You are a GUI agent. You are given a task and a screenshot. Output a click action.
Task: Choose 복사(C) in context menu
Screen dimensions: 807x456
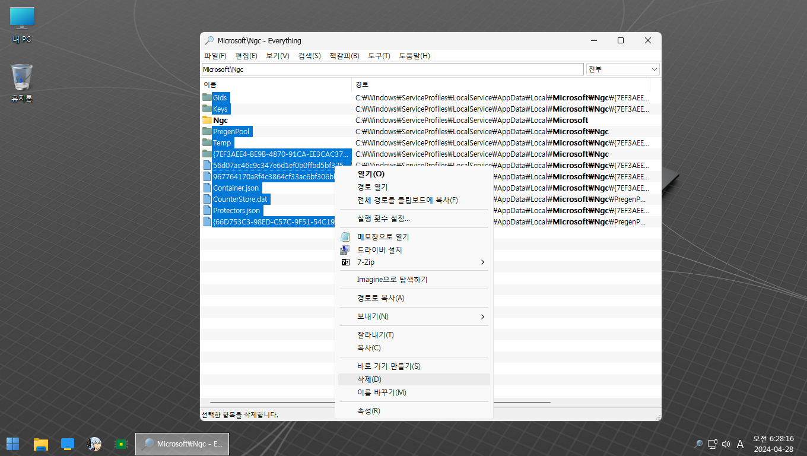pos(414,348)
